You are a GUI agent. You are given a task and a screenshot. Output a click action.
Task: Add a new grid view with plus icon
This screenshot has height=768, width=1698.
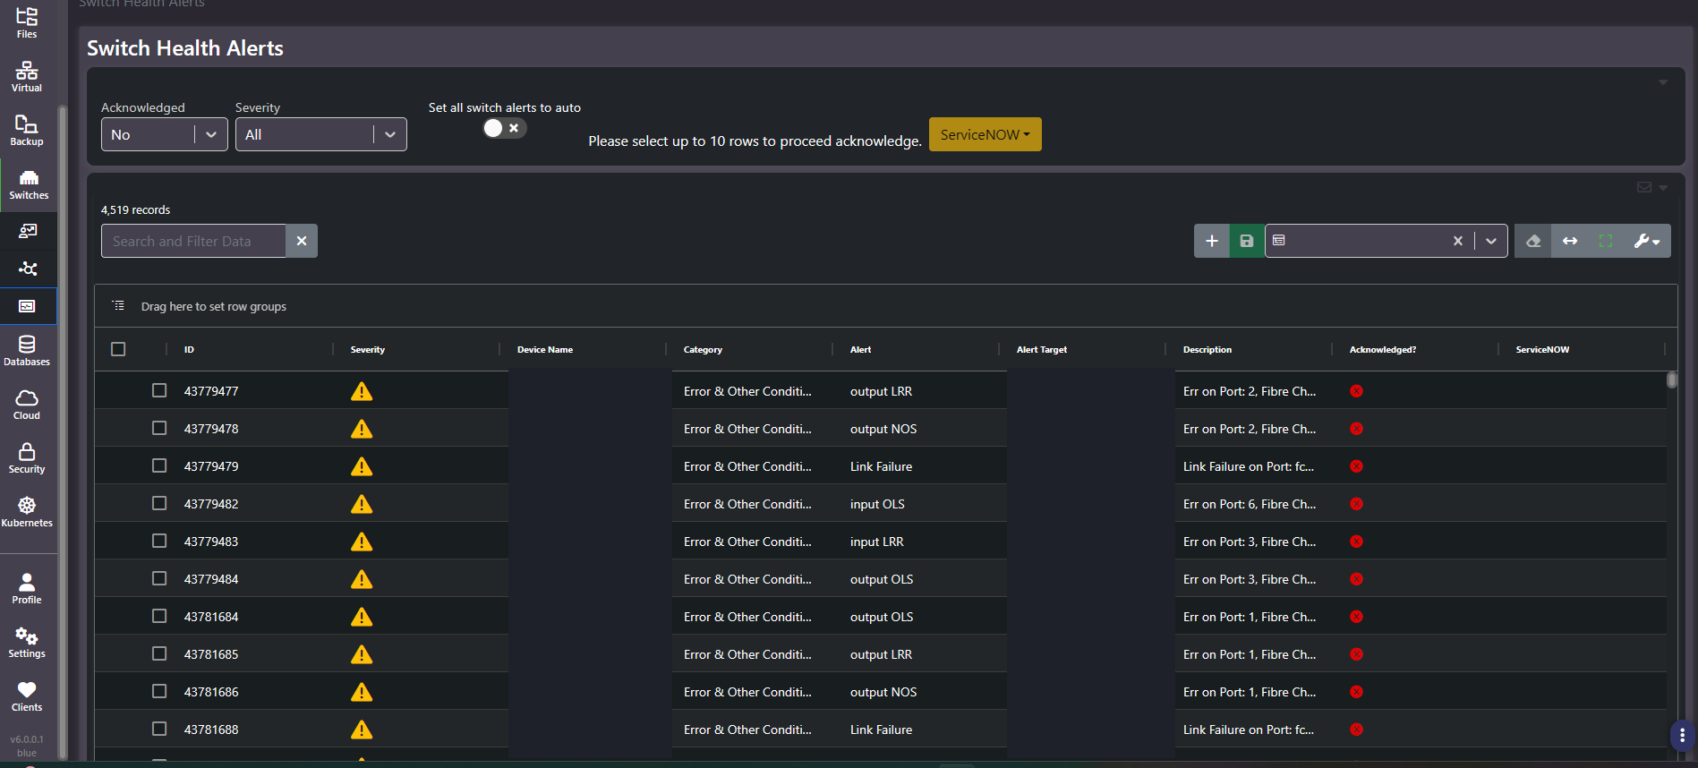(x=1211, y=241)
